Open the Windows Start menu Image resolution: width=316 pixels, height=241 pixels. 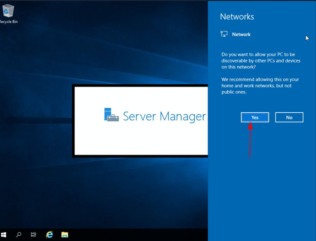(4, 235)
